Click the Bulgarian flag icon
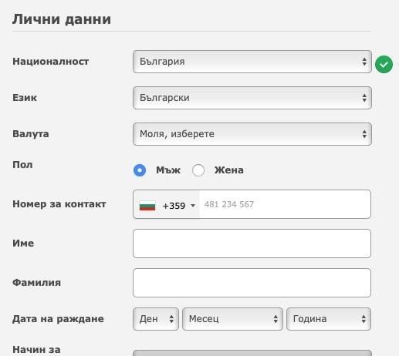 pyautogui.click(x=147, y=206)
